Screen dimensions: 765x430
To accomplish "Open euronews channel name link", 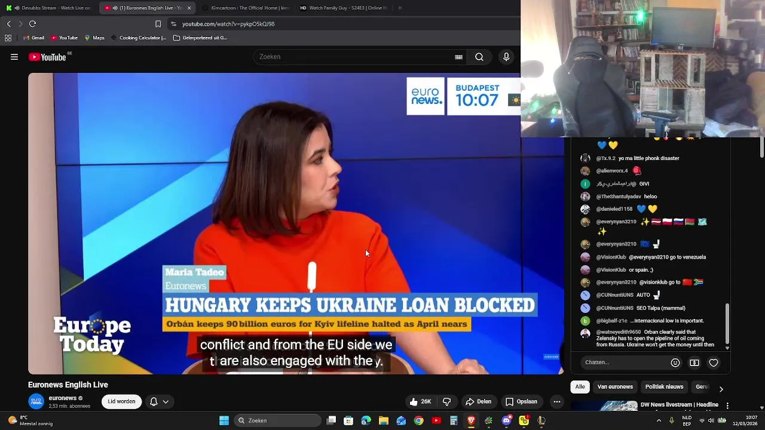I will 63,398.
